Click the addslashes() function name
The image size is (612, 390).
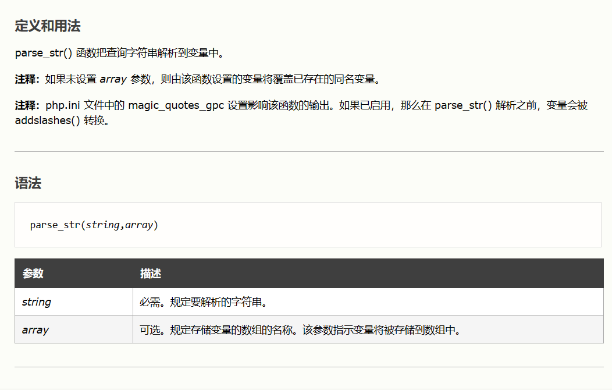[47, 120]
